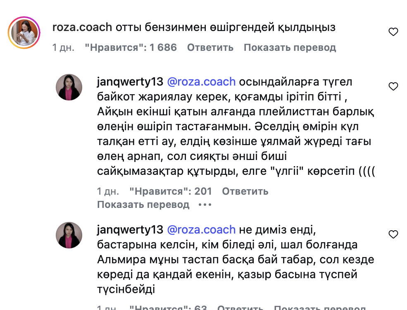Click the 1 дн. timestamp on roza.coach's comment
407x310 pixels.
click(63, 48)
